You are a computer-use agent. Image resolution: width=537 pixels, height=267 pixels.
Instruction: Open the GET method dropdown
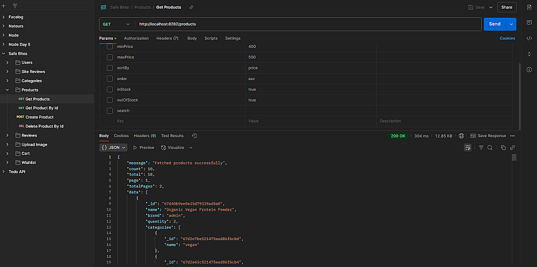coord(117,24)
